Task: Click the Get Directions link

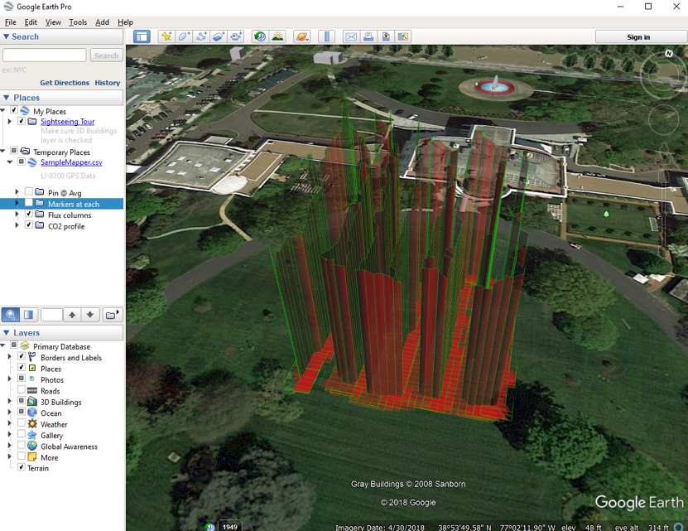Action: pos(65,83)
